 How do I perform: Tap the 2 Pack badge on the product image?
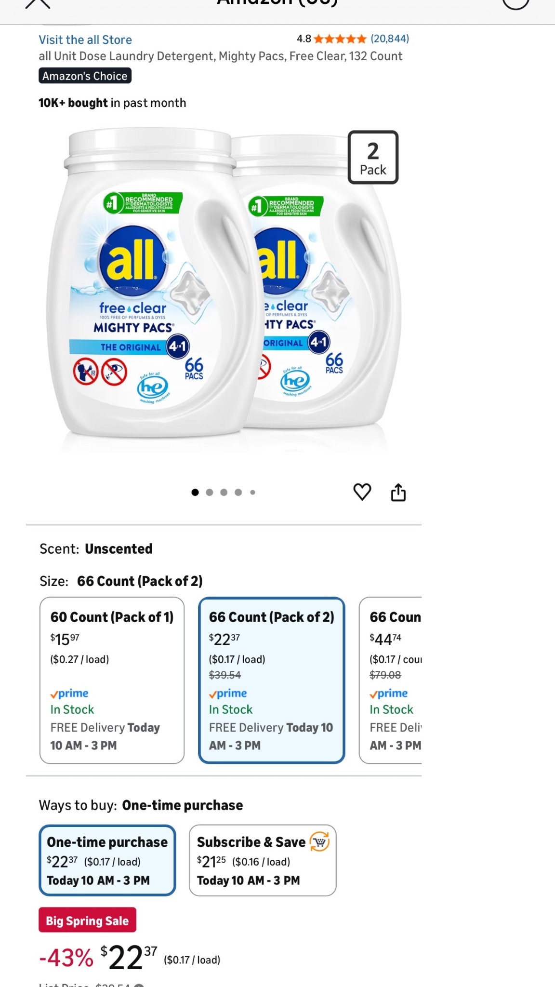tap(373, 158)
